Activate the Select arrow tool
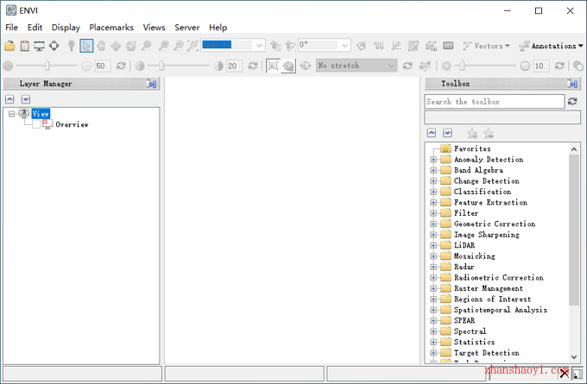The width and height of the screenshot is (587, 384). point(86,46)
